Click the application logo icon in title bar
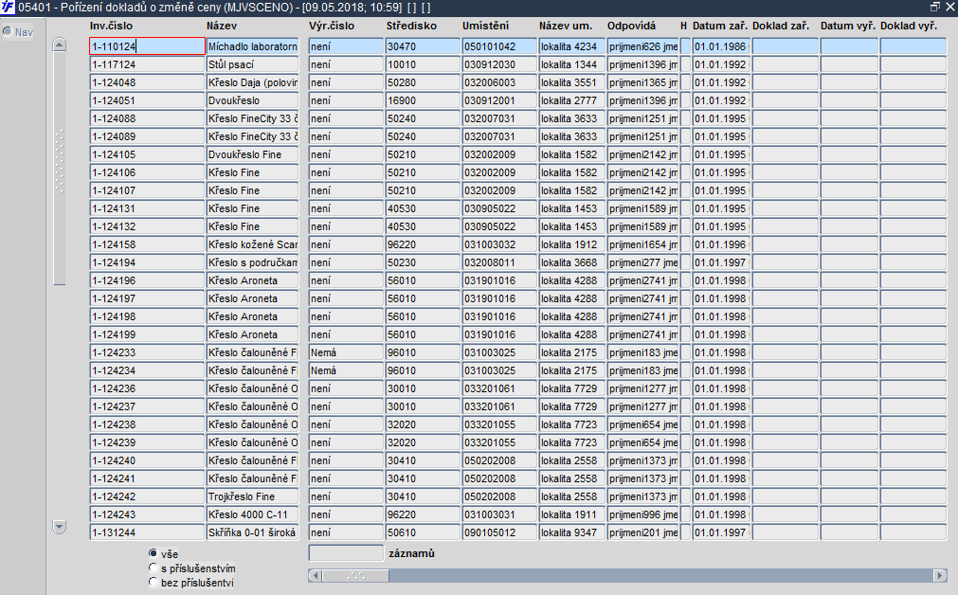 tap(8, 8)
